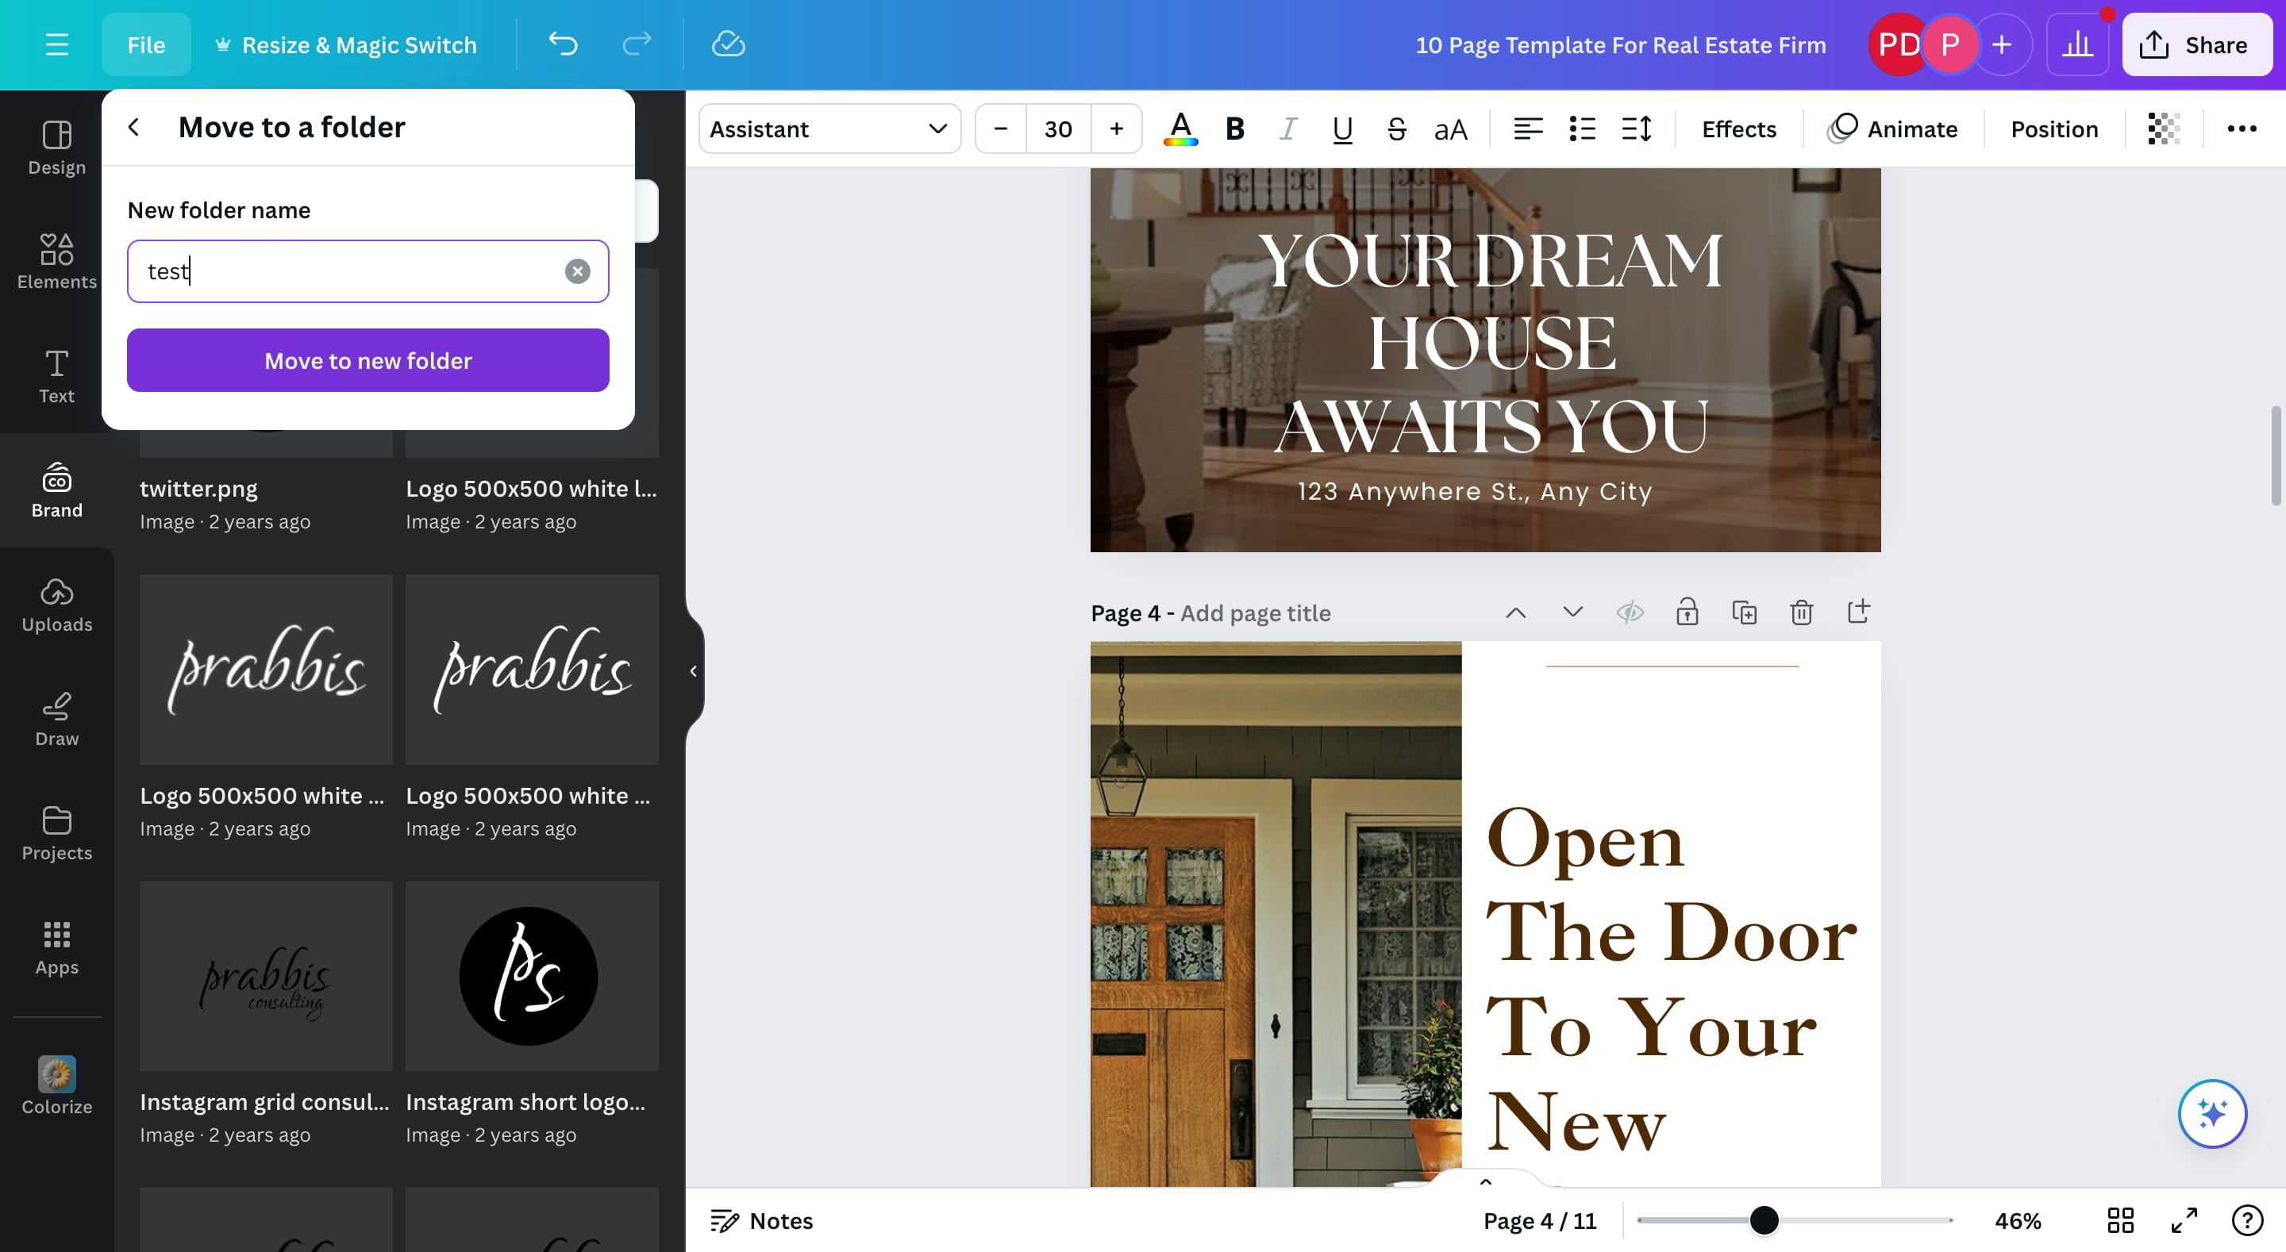Add a new page after Page 4
The width and height of the screenshot is (2286, 1252).
[1858, 613]
